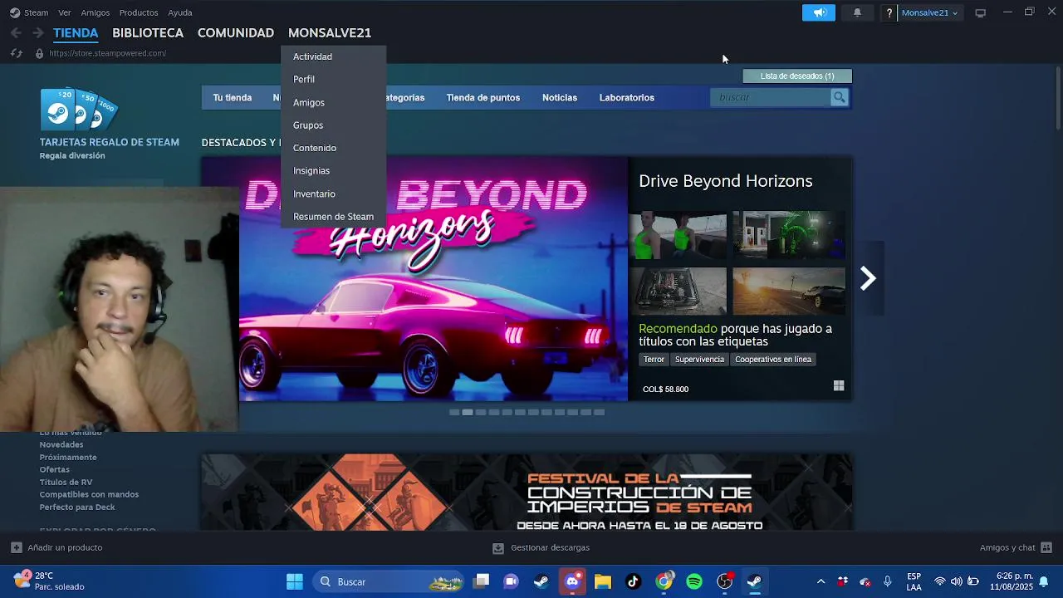Select Inventario from the profile dropdown
1063x598 pixels.
(x=333, y=194)
